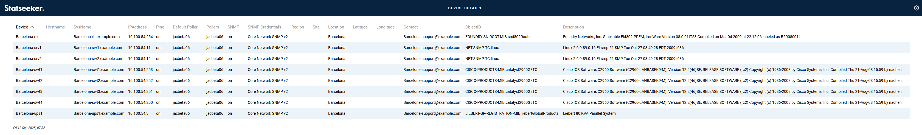This screenshot has width=922, height=135.
Task: Click the Location column header
Action: (x=336, y=27)
